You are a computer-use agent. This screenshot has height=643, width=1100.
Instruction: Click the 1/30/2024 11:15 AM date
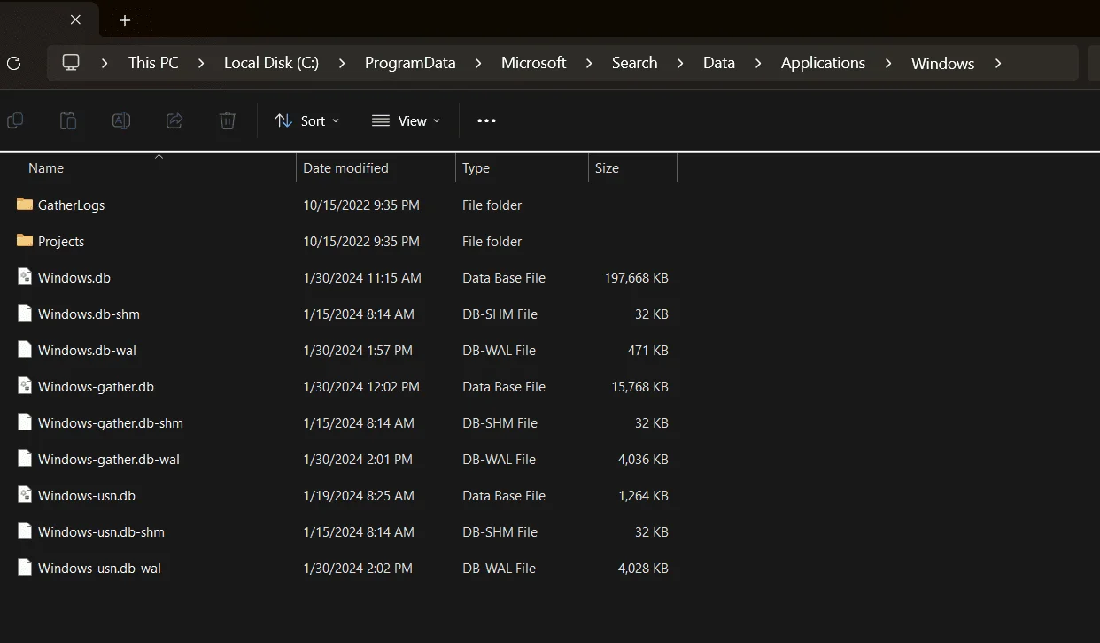coord(362,277)
